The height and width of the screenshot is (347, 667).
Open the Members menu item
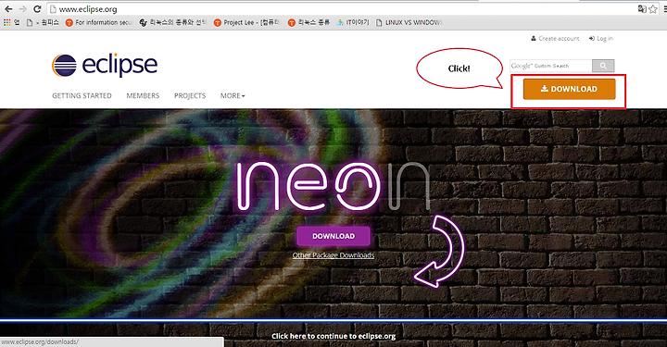tap(143, 95)
